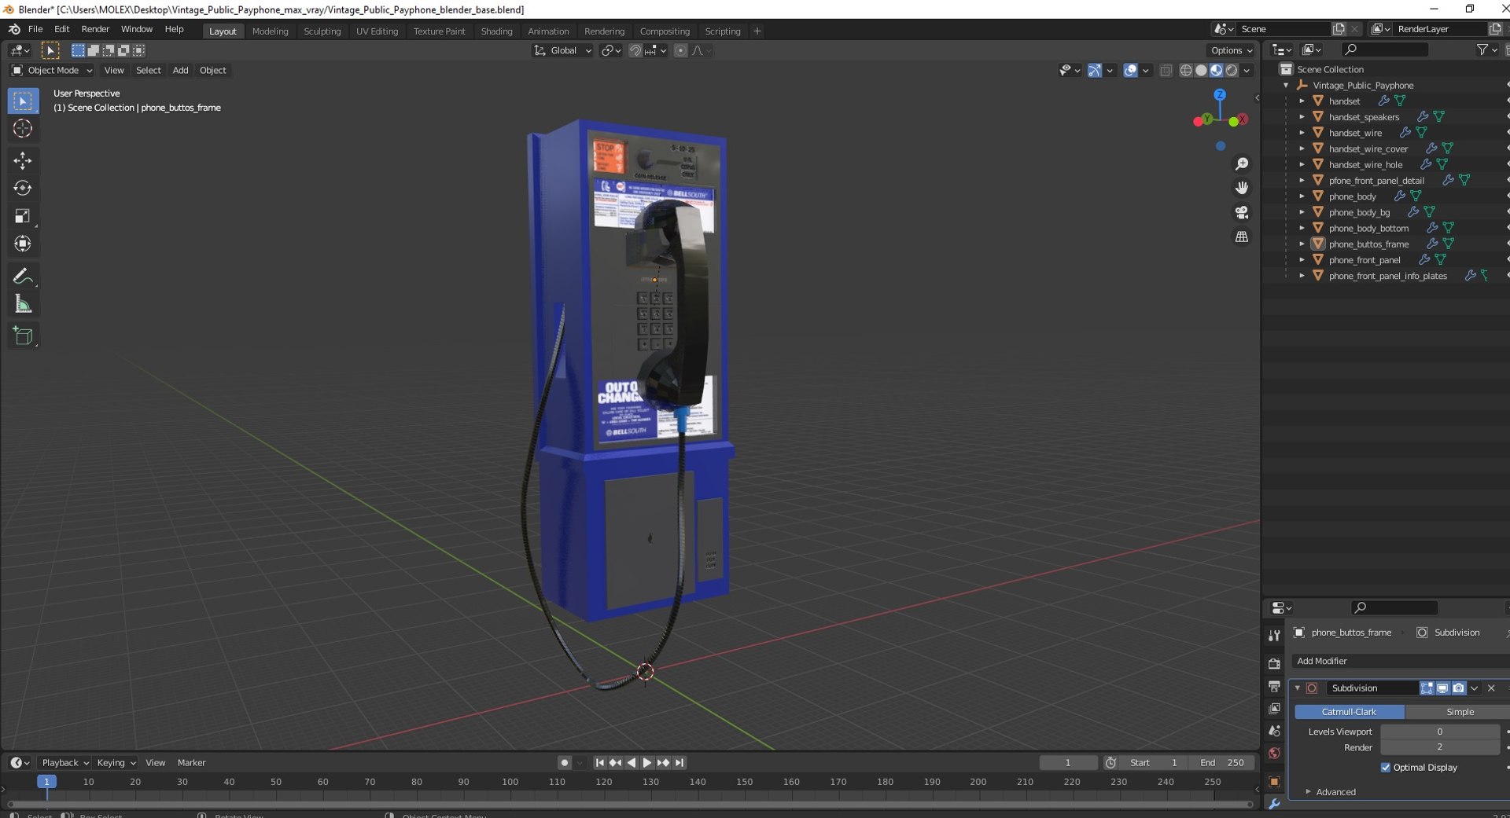This screenshot has width=1510, height=818.
Task: Click the End frame field
Action: pyautogui.click(x=1222, y=763)
